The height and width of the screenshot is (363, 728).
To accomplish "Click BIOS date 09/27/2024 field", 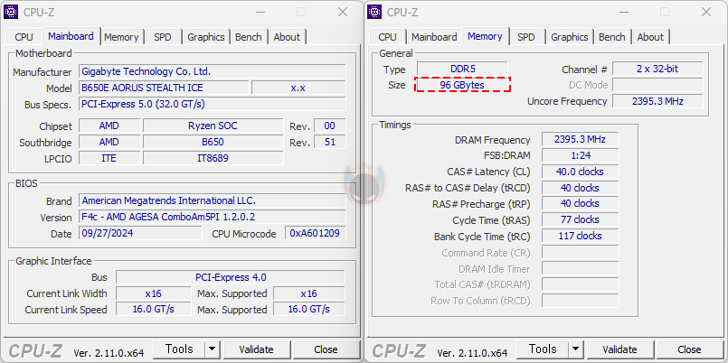I will click(141, 233).
